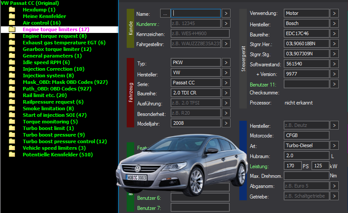This screenshot has width=348, height=213.
Task: Open arrow next to Art Turbo-Diesel
Action: (x=334, y=146)
